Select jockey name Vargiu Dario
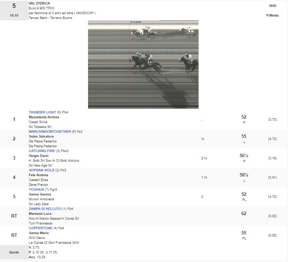 point(39,156)
